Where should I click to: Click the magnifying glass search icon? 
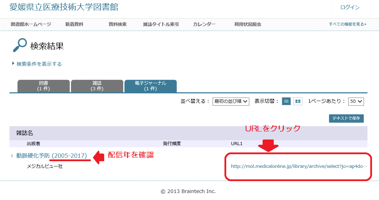(x=20, y=45)
